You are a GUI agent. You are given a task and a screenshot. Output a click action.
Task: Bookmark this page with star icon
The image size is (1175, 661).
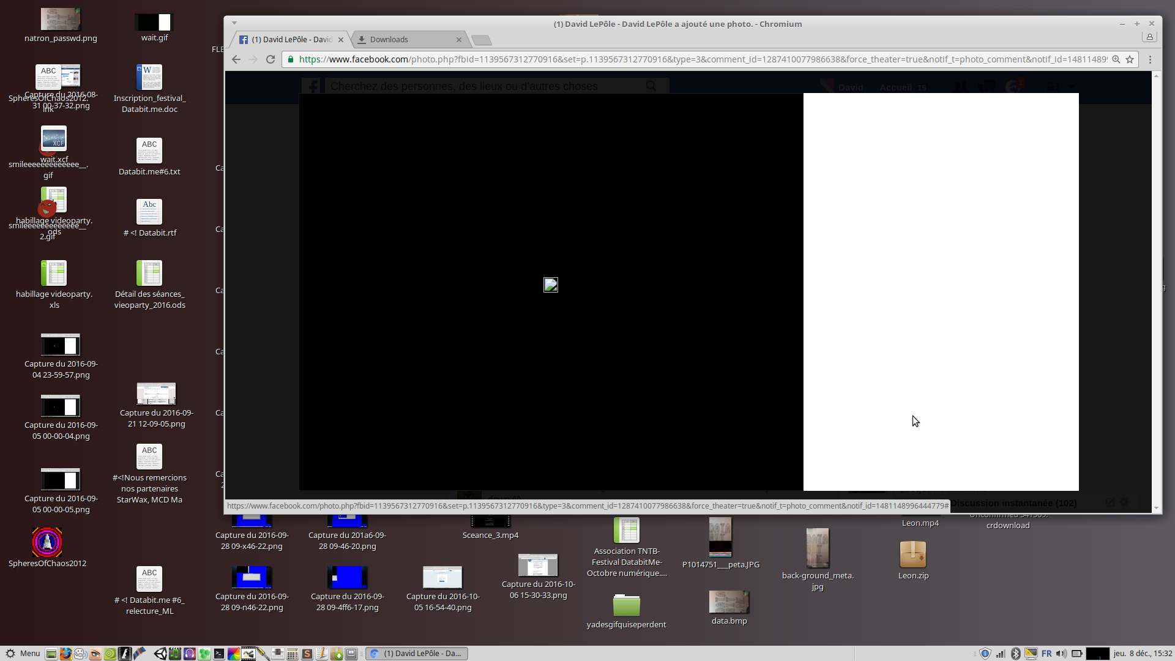pos(1130,59)
